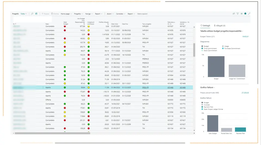
Task: Open the search magnifier icon
Action: [x=32, y=14]
